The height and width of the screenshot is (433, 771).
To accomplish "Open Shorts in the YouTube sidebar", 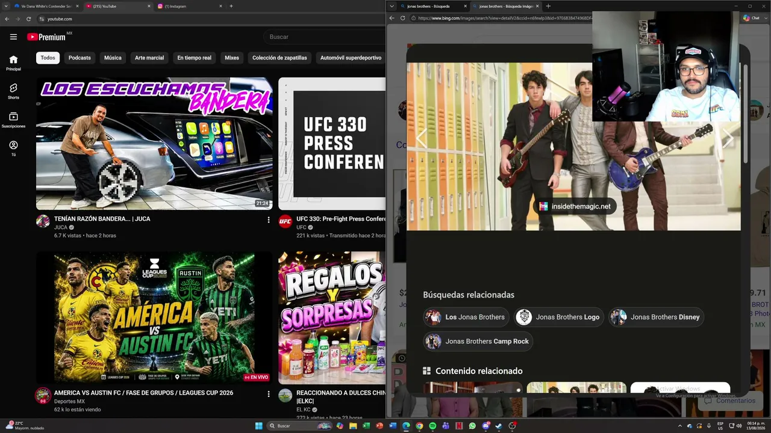I will pos(13,91).
